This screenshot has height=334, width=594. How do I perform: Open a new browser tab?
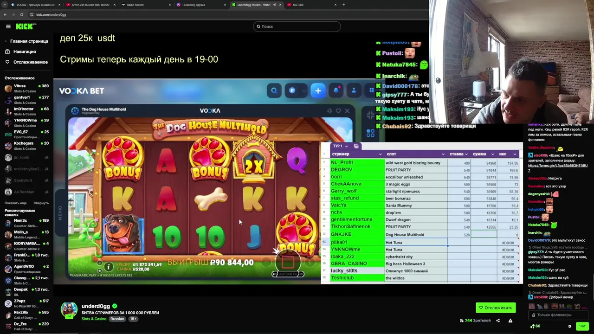343,5
